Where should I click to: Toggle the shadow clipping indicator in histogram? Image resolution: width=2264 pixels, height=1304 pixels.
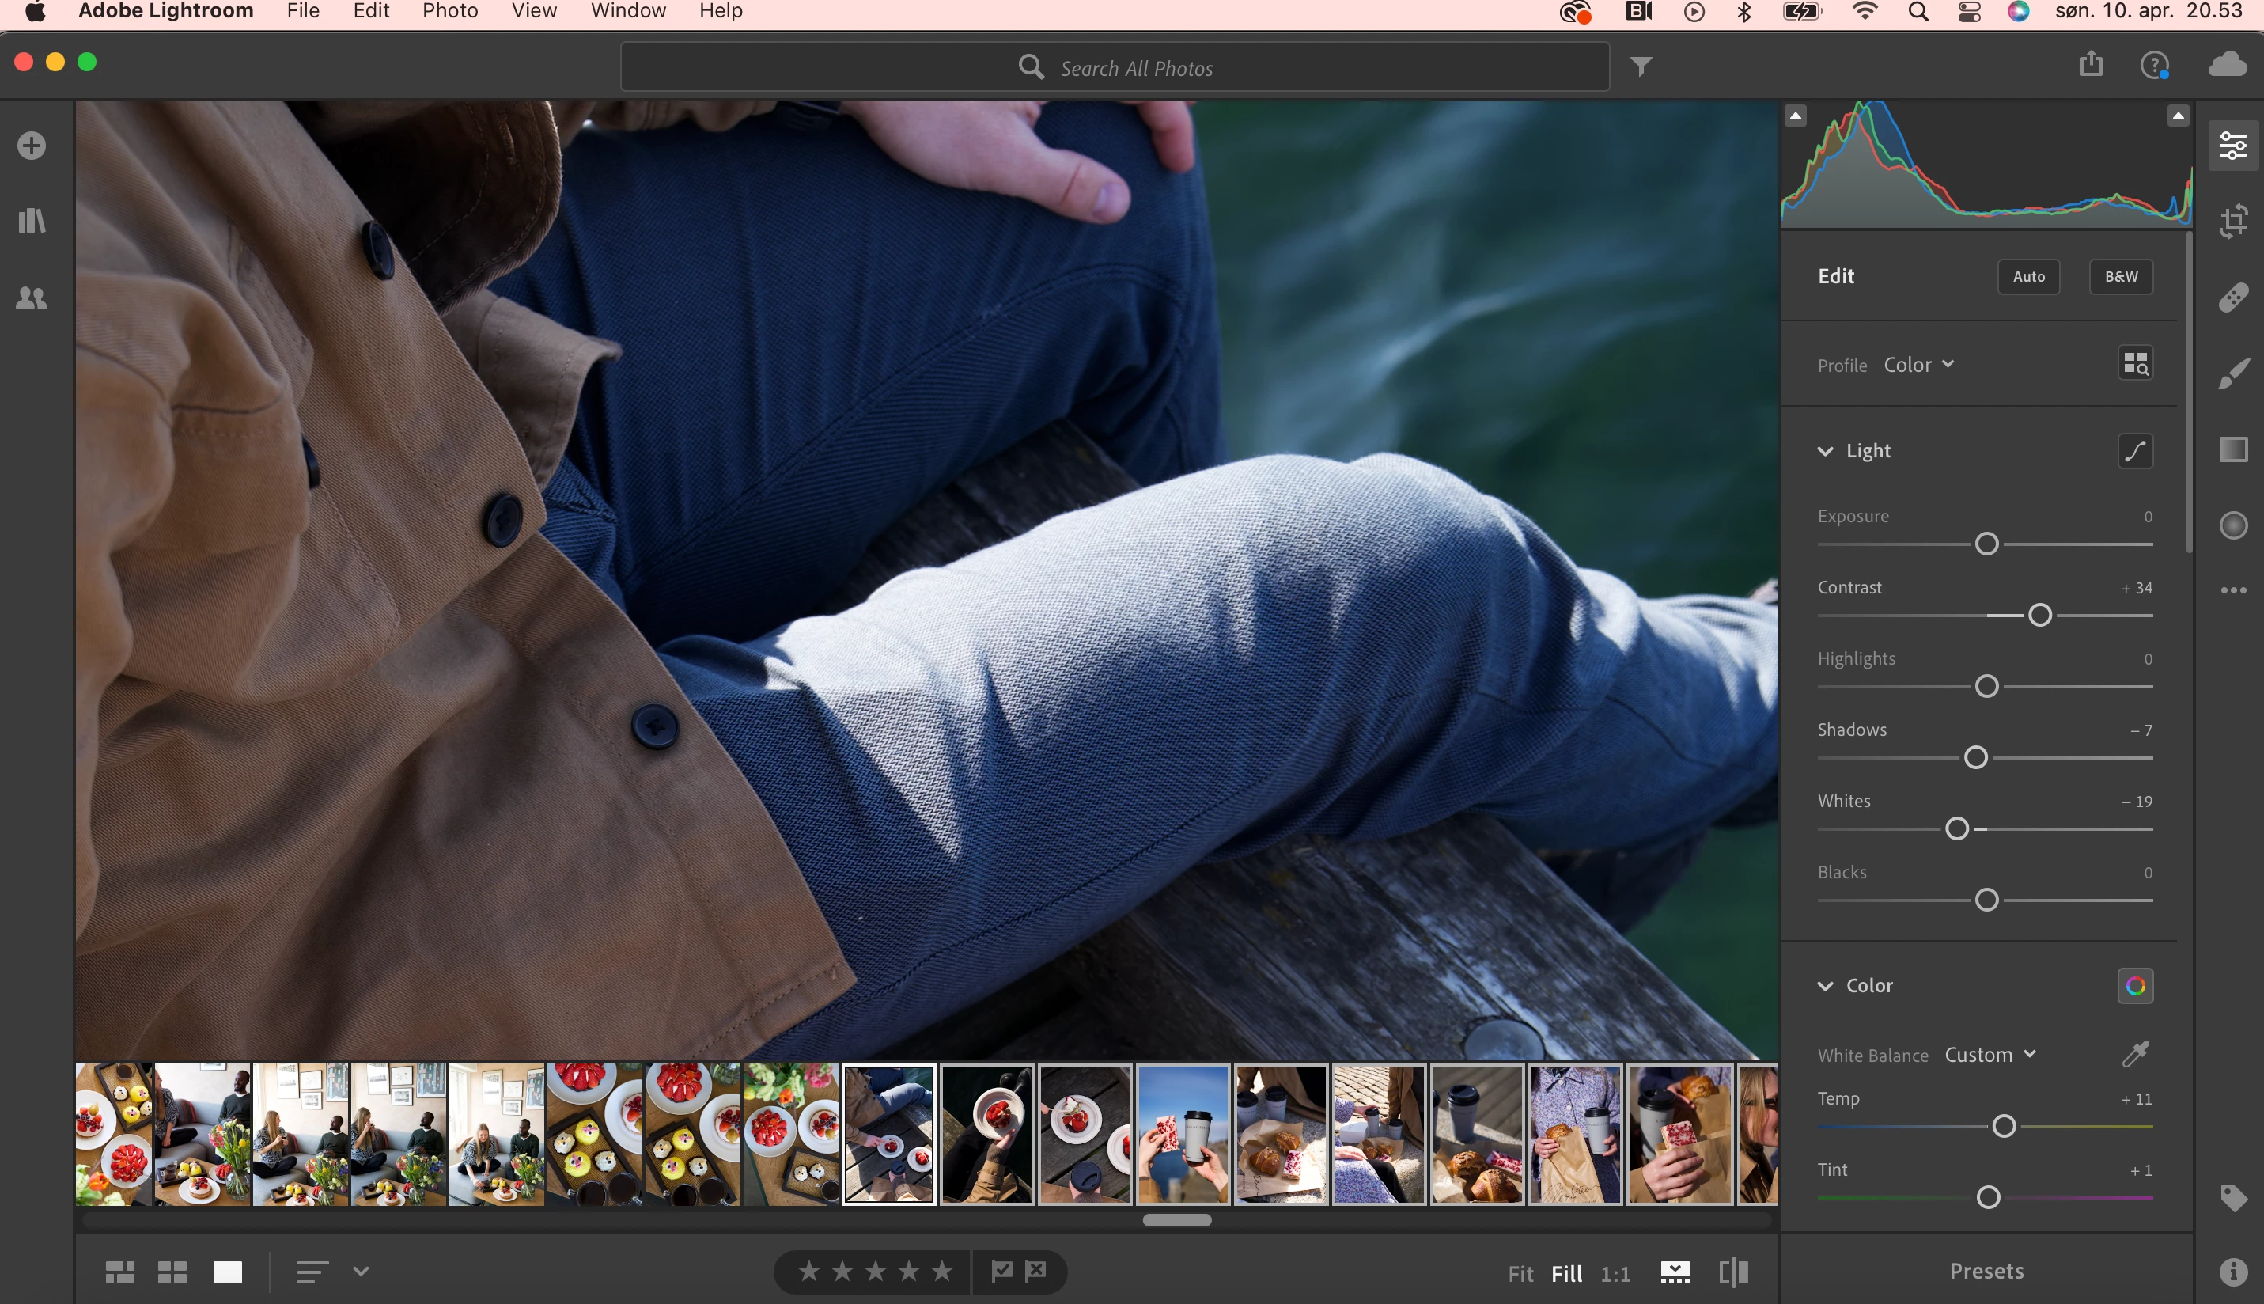tap(1795, 116)
